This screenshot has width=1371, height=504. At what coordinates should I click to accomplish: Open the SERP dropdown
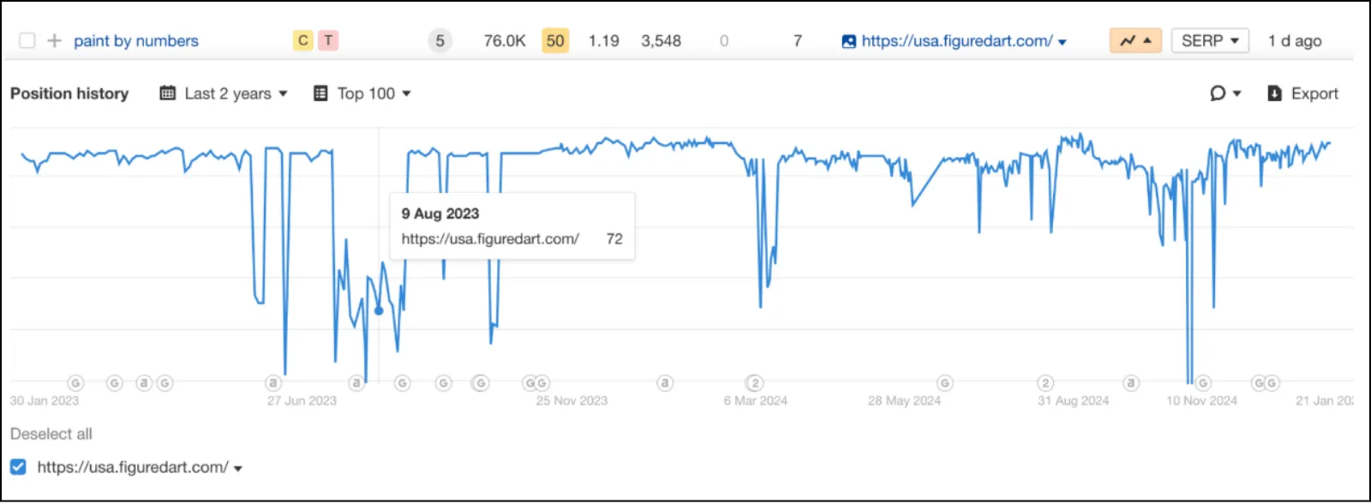tap(1210, 40)
